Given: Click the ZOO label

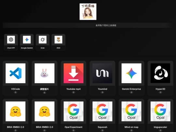Looking at the screenshot, I should (x=58, y=48).
